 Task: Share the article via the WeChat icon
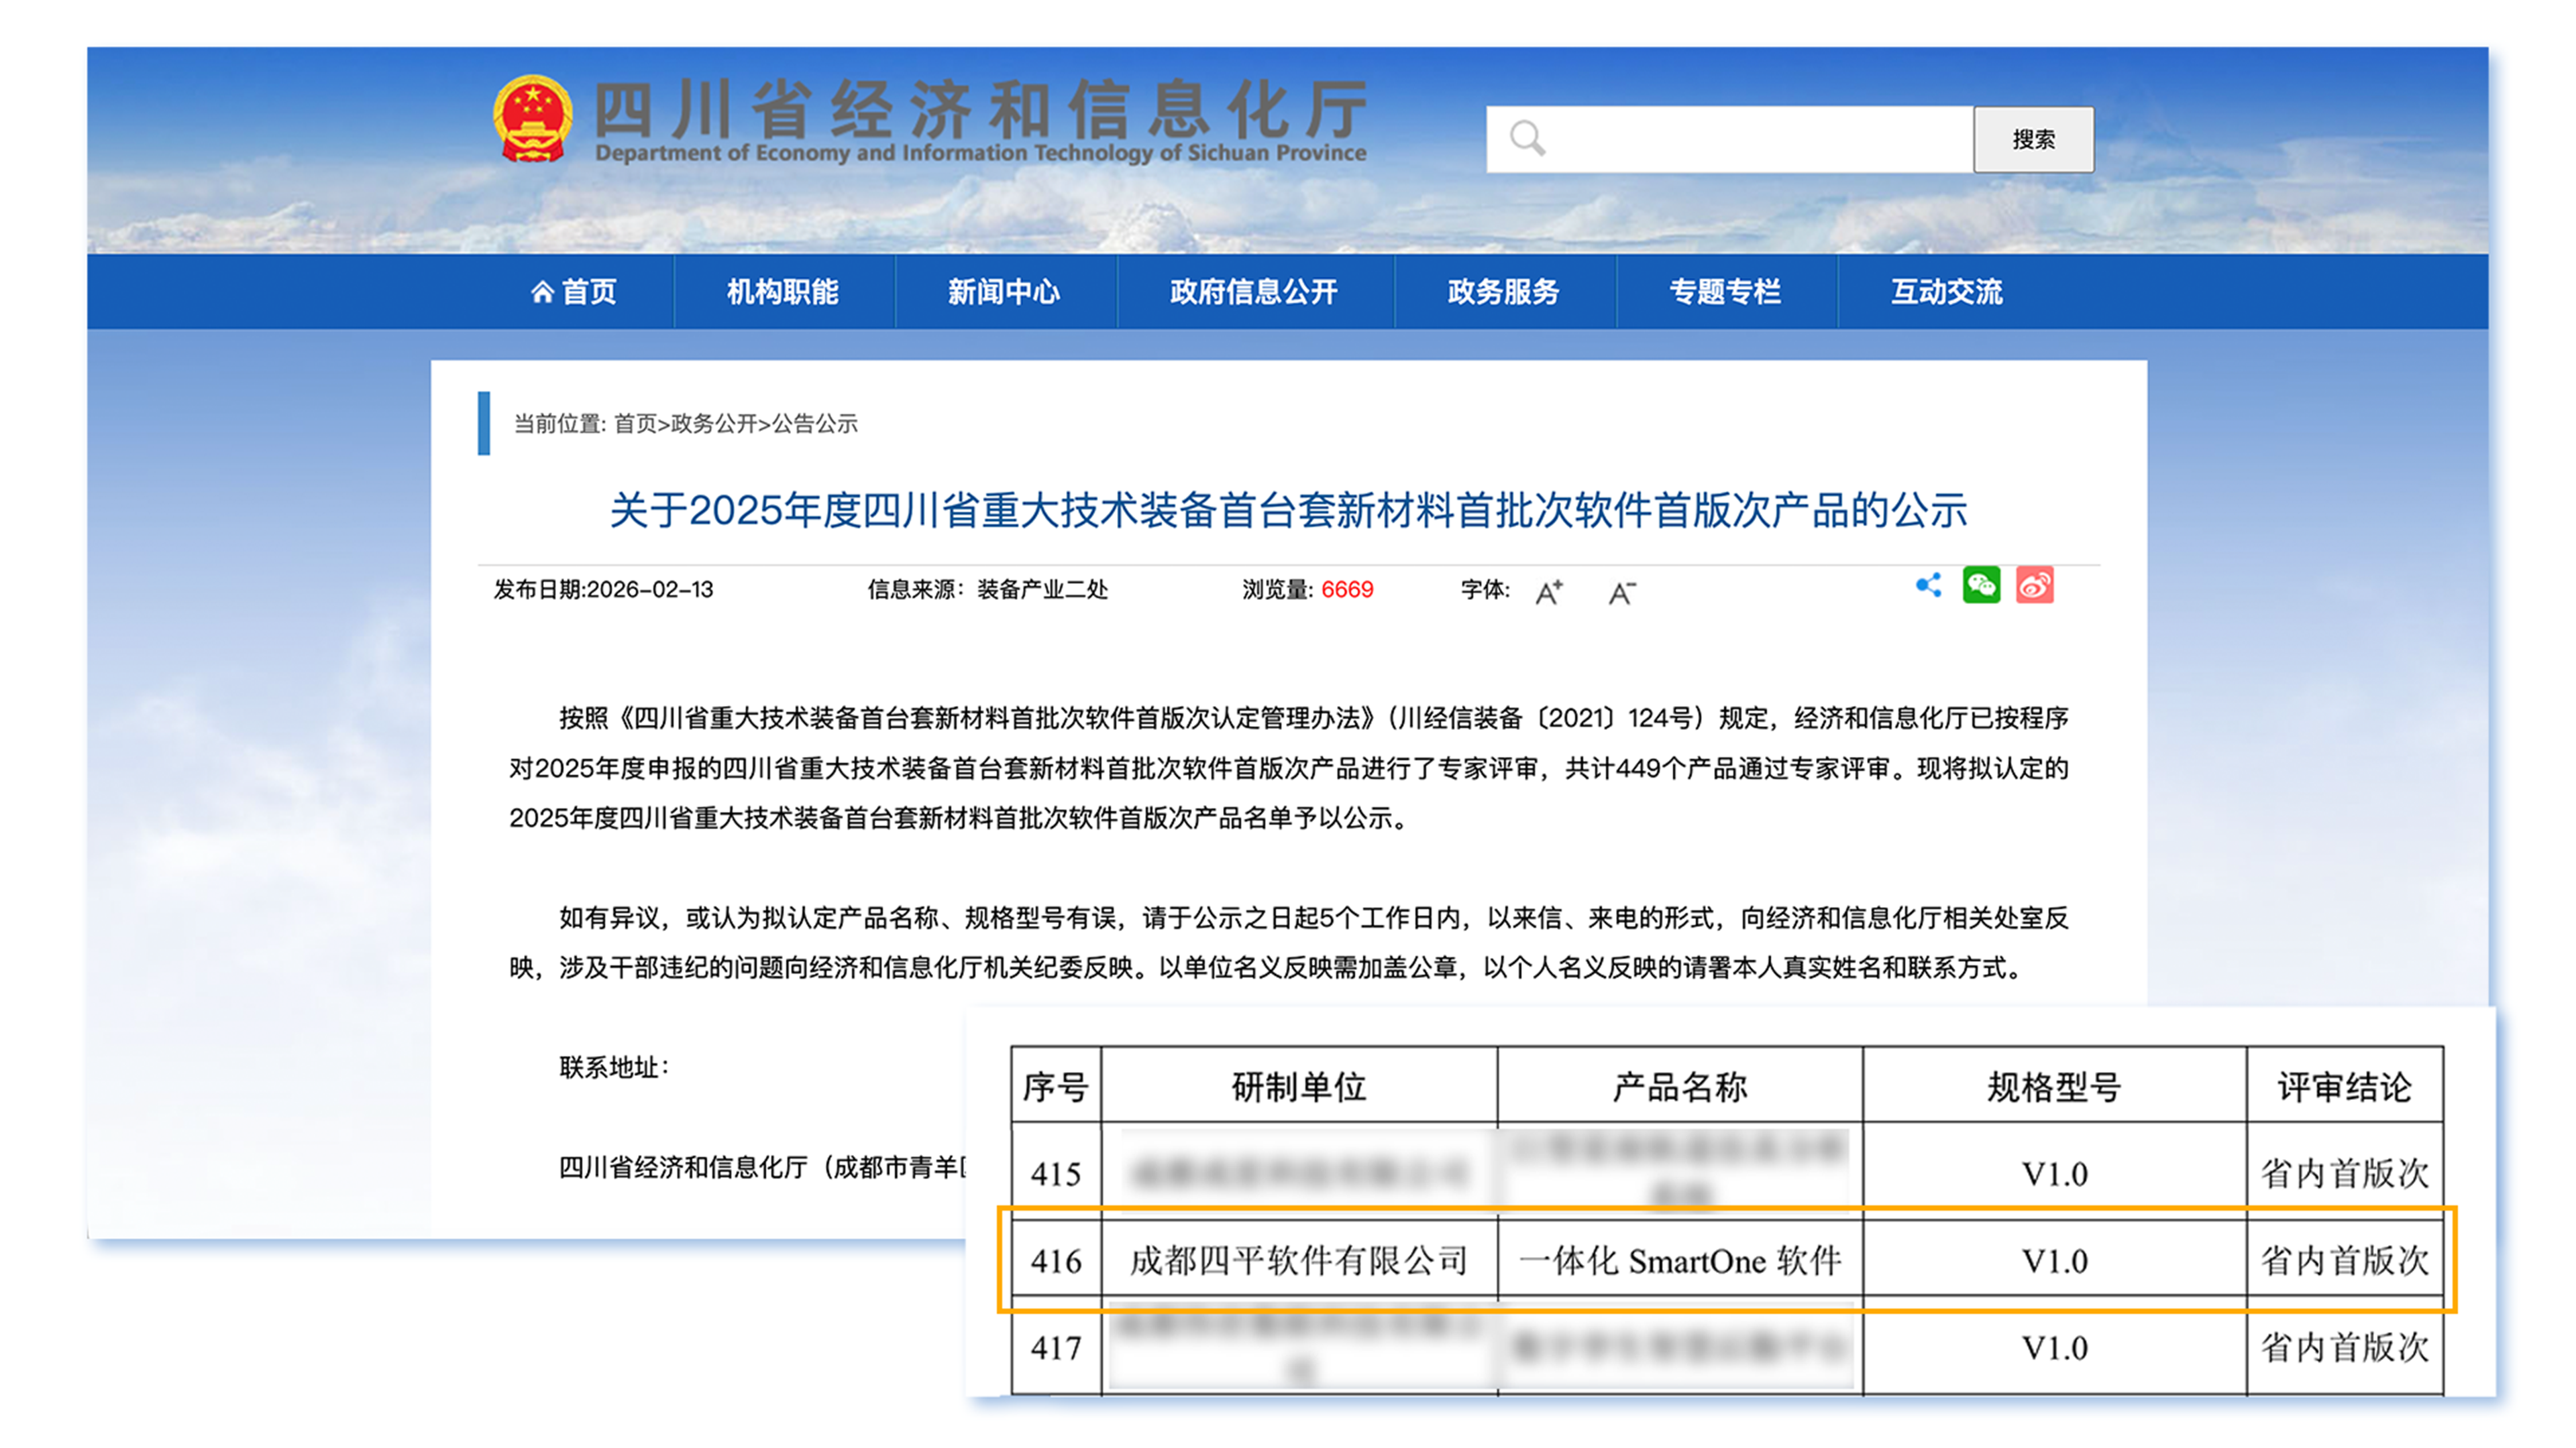[1981, 586]
